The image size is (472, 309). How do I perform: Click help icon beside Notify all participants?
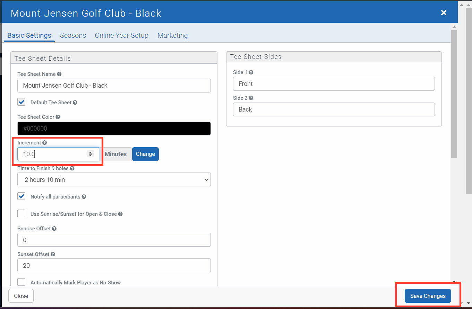(84, 197)
